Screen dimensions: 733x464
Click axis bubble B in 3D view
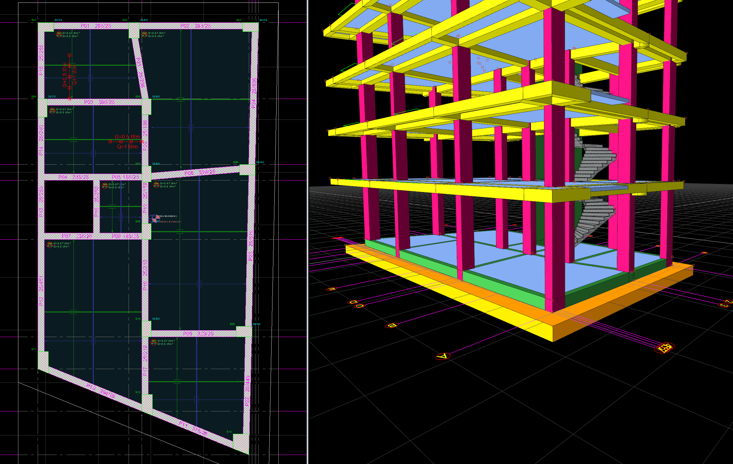click(x=392, y=326)
